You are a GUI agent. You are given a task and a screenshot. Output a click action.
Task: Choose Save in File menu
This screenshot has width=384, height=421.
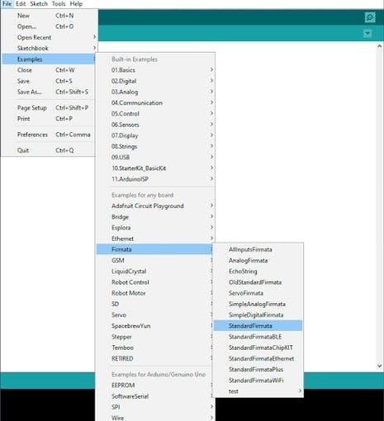click(x=49, y=81)
